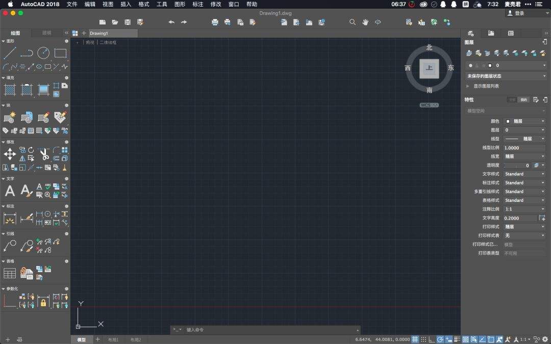Click the 我的 button in Properties header
The image size is (551, 344).
coord(523,100)
